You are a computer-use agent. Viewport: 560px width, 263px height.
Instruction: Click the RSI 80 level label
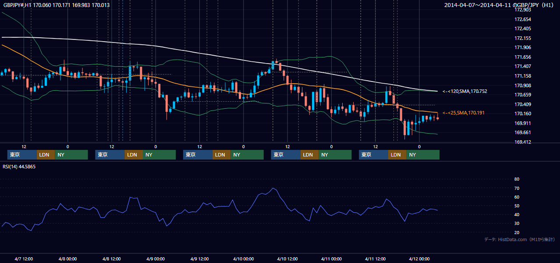(517, 179)
